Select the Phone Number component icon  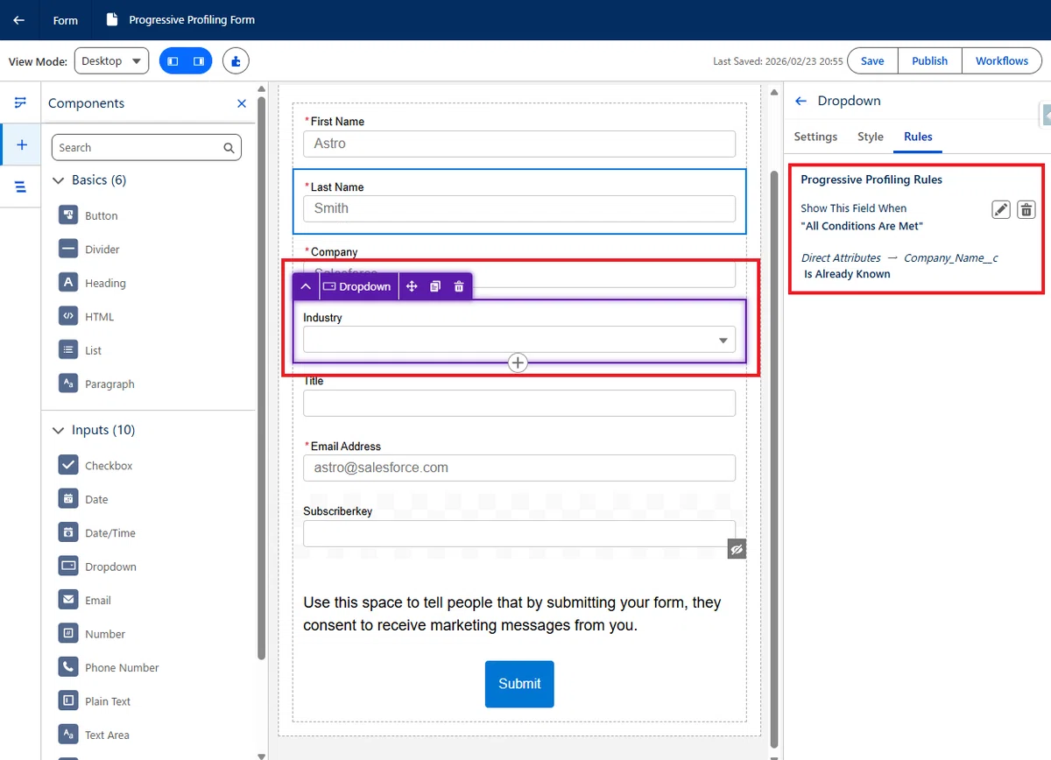pyautogui.click(x=68, y=667)
